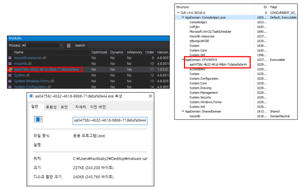The height and width of the screenshot is (188, 300).
Task: Click the System.dll module icon
Action: click(x=10, y=75)
